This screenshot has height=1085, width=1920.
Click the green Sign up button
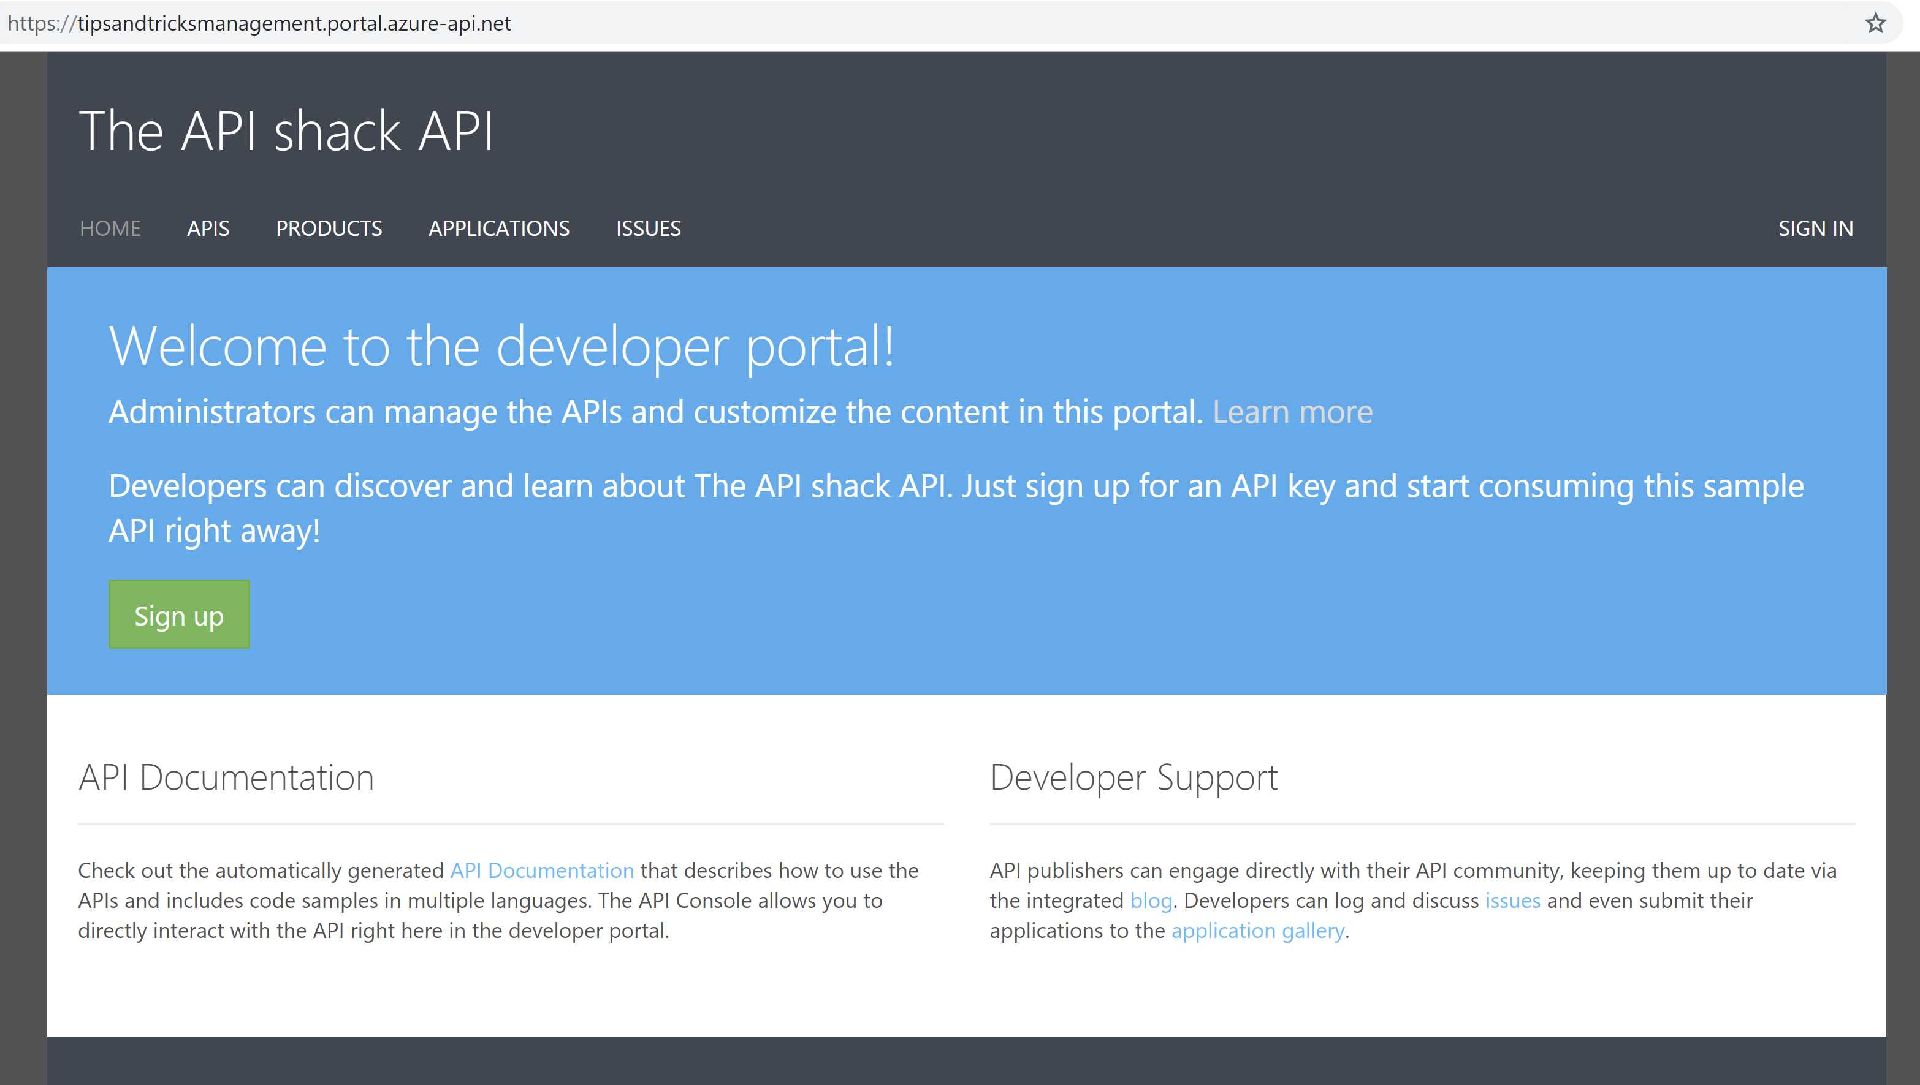point(179,614)
